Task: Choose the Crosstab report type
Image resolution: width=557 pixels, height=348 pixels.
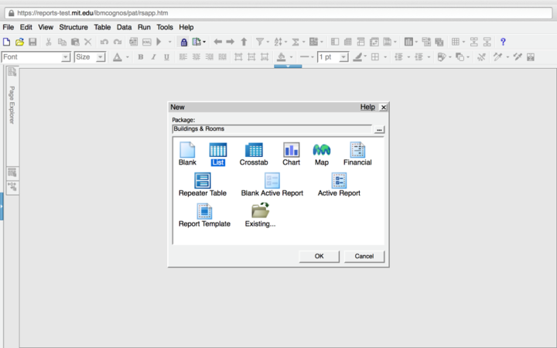Action: (x=254, y=150)
